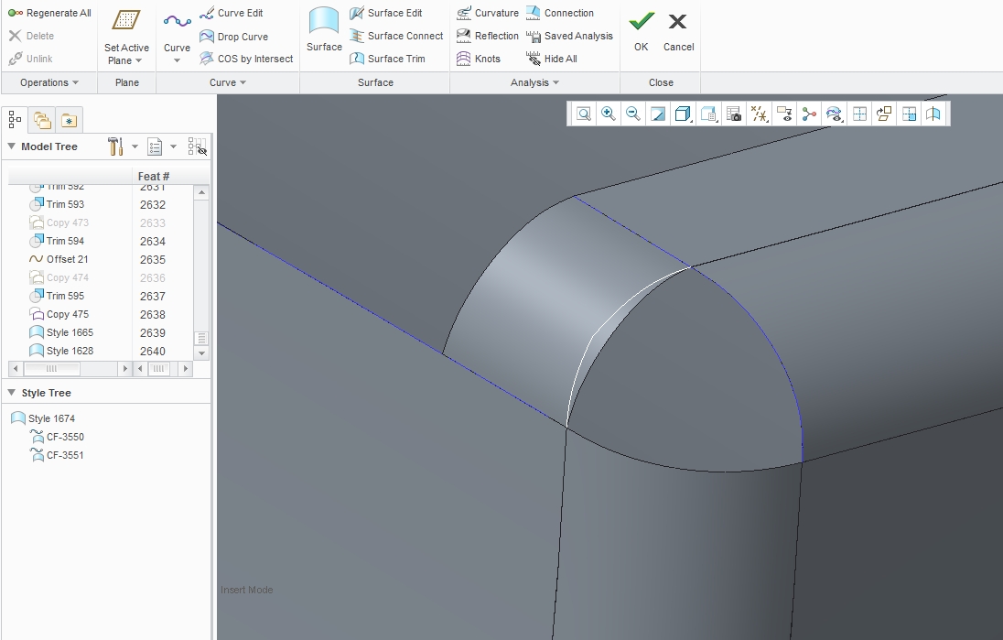Click the Zoom Out icon

pos(632,114)
